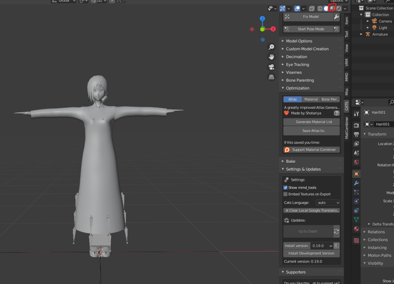Click the version changelog icon
The height and width of the screenshot is (284, 394).
point(336,246)
